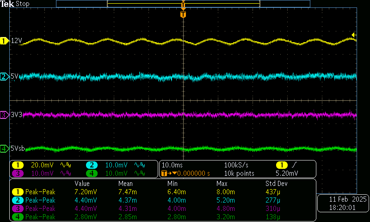Click channel 1 max 8.00m
The height and width of the screenshot is (222, 370).
click(226, 192)
